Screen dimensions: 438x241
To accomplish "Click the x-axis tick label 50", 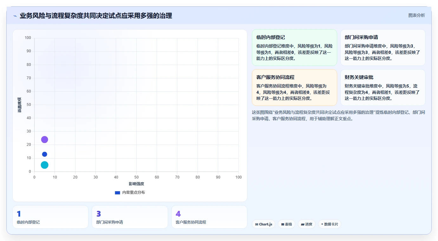I will click(136, 177).
